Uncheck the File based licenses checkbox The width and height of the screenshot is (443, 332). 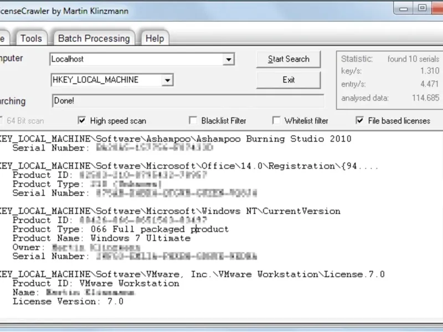click(359, 121)
